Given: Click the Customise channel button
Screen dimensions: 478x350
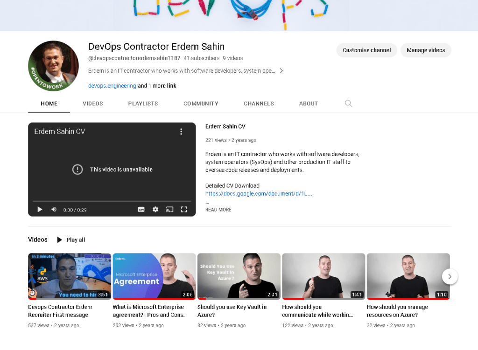Looking at the screenshot, I should pyautogui.click(x=366, y=50).
